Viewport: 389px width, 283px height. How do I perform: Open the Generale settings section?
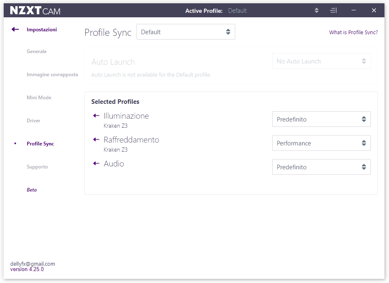(x=37, y=51)
